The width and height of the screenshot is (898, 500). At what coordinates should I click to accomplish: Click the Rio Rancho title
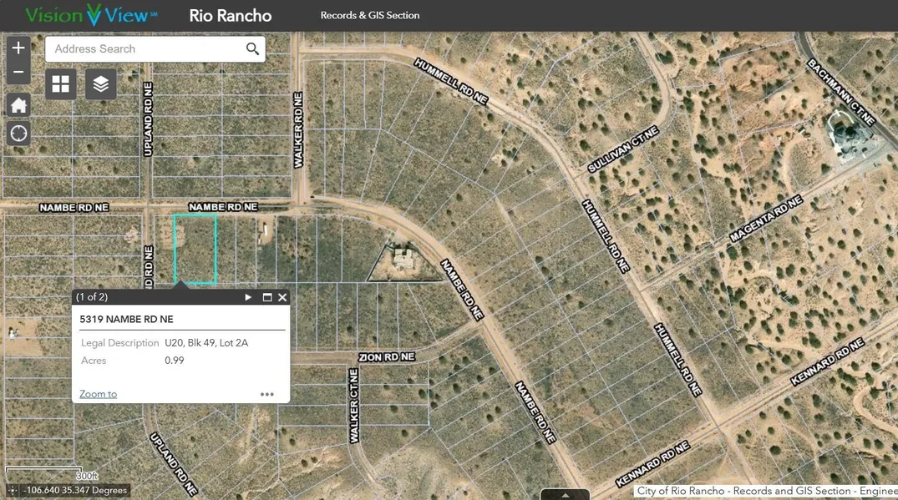tap(230, 16)
